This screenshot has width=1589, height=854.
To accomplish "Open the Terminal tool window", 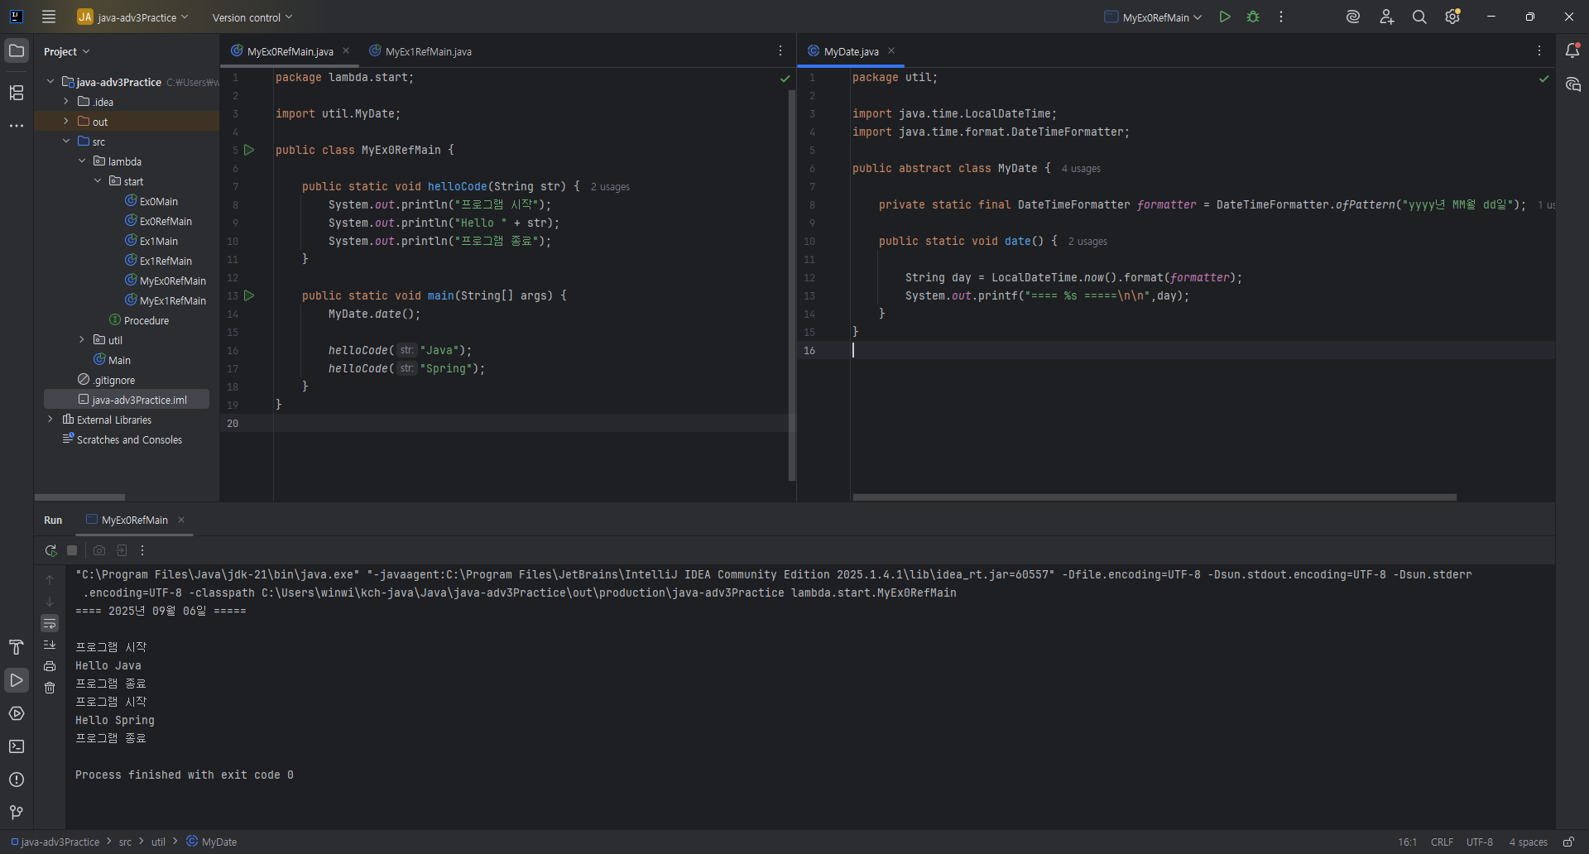I will coord(17,746).
